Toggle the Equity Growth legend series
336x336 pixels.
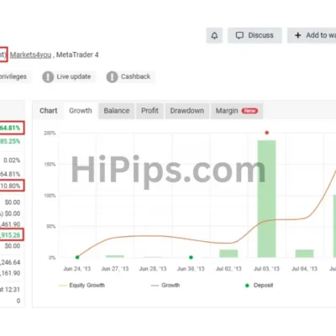click(x=81, y=286)
